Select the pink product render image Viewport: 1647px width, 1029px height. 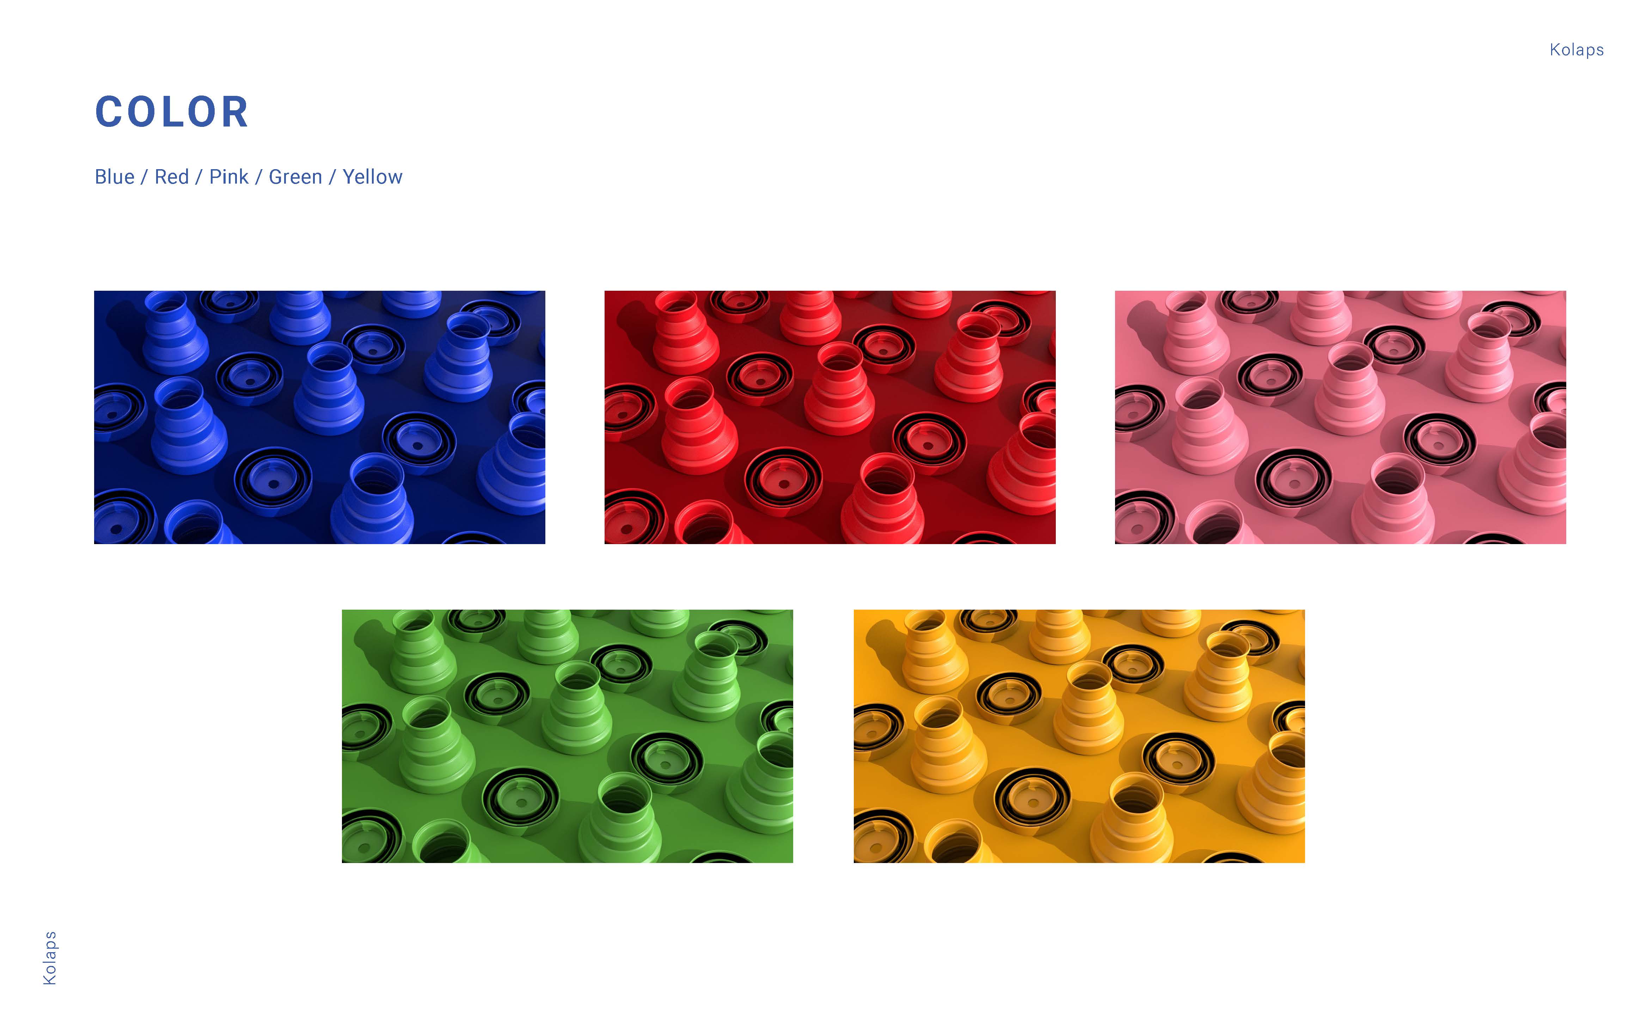tap(1340, 417)
